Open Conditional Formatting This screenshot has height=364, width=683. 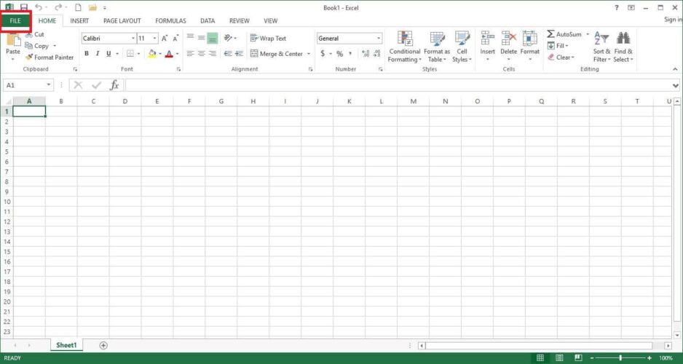point(405,47)
